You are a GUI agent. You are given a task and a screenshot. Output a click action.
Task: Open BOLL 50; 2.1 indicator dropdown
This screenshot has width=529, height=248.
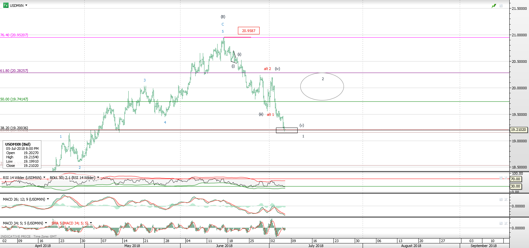coord(98,178)
